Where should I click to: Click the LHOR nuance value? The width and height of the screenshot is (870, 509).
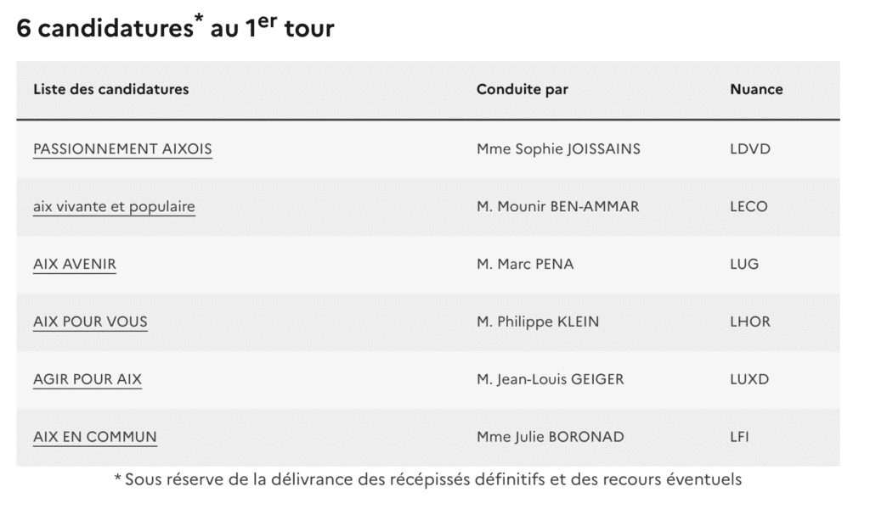point(749,322)
